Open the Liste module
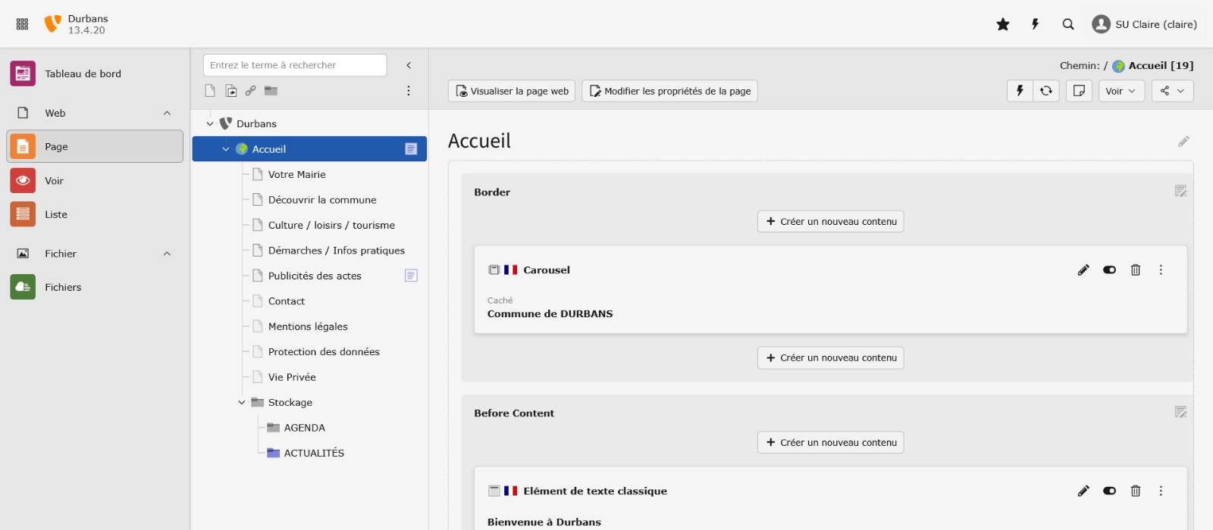Image resolution: width=1213 pixels, height=530 pixels. pos(55,214)
